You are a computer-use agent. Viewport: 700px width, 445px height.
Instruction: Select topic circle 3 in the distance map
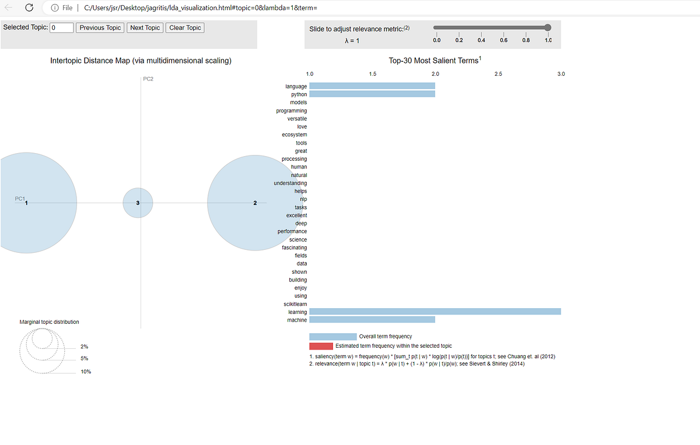coord(138,203)
